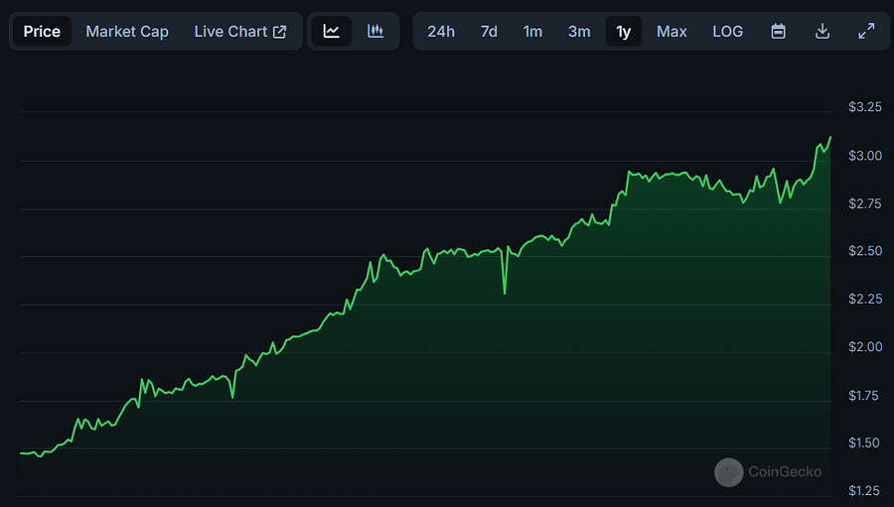Click the $2.75 axis label

865,203
